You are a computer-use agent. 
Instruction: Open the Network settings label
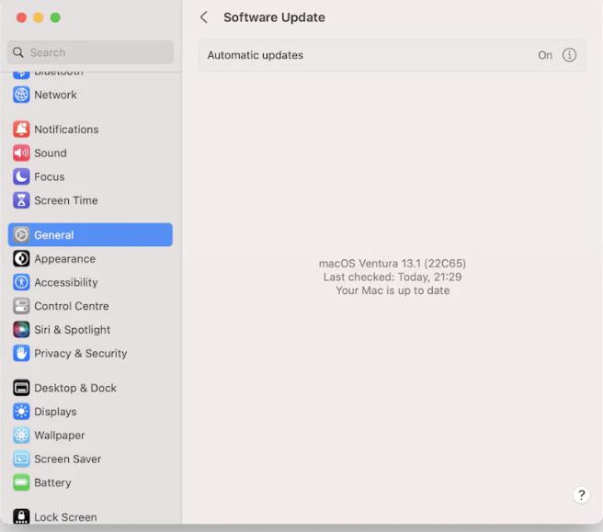click(x=55, y=95)
